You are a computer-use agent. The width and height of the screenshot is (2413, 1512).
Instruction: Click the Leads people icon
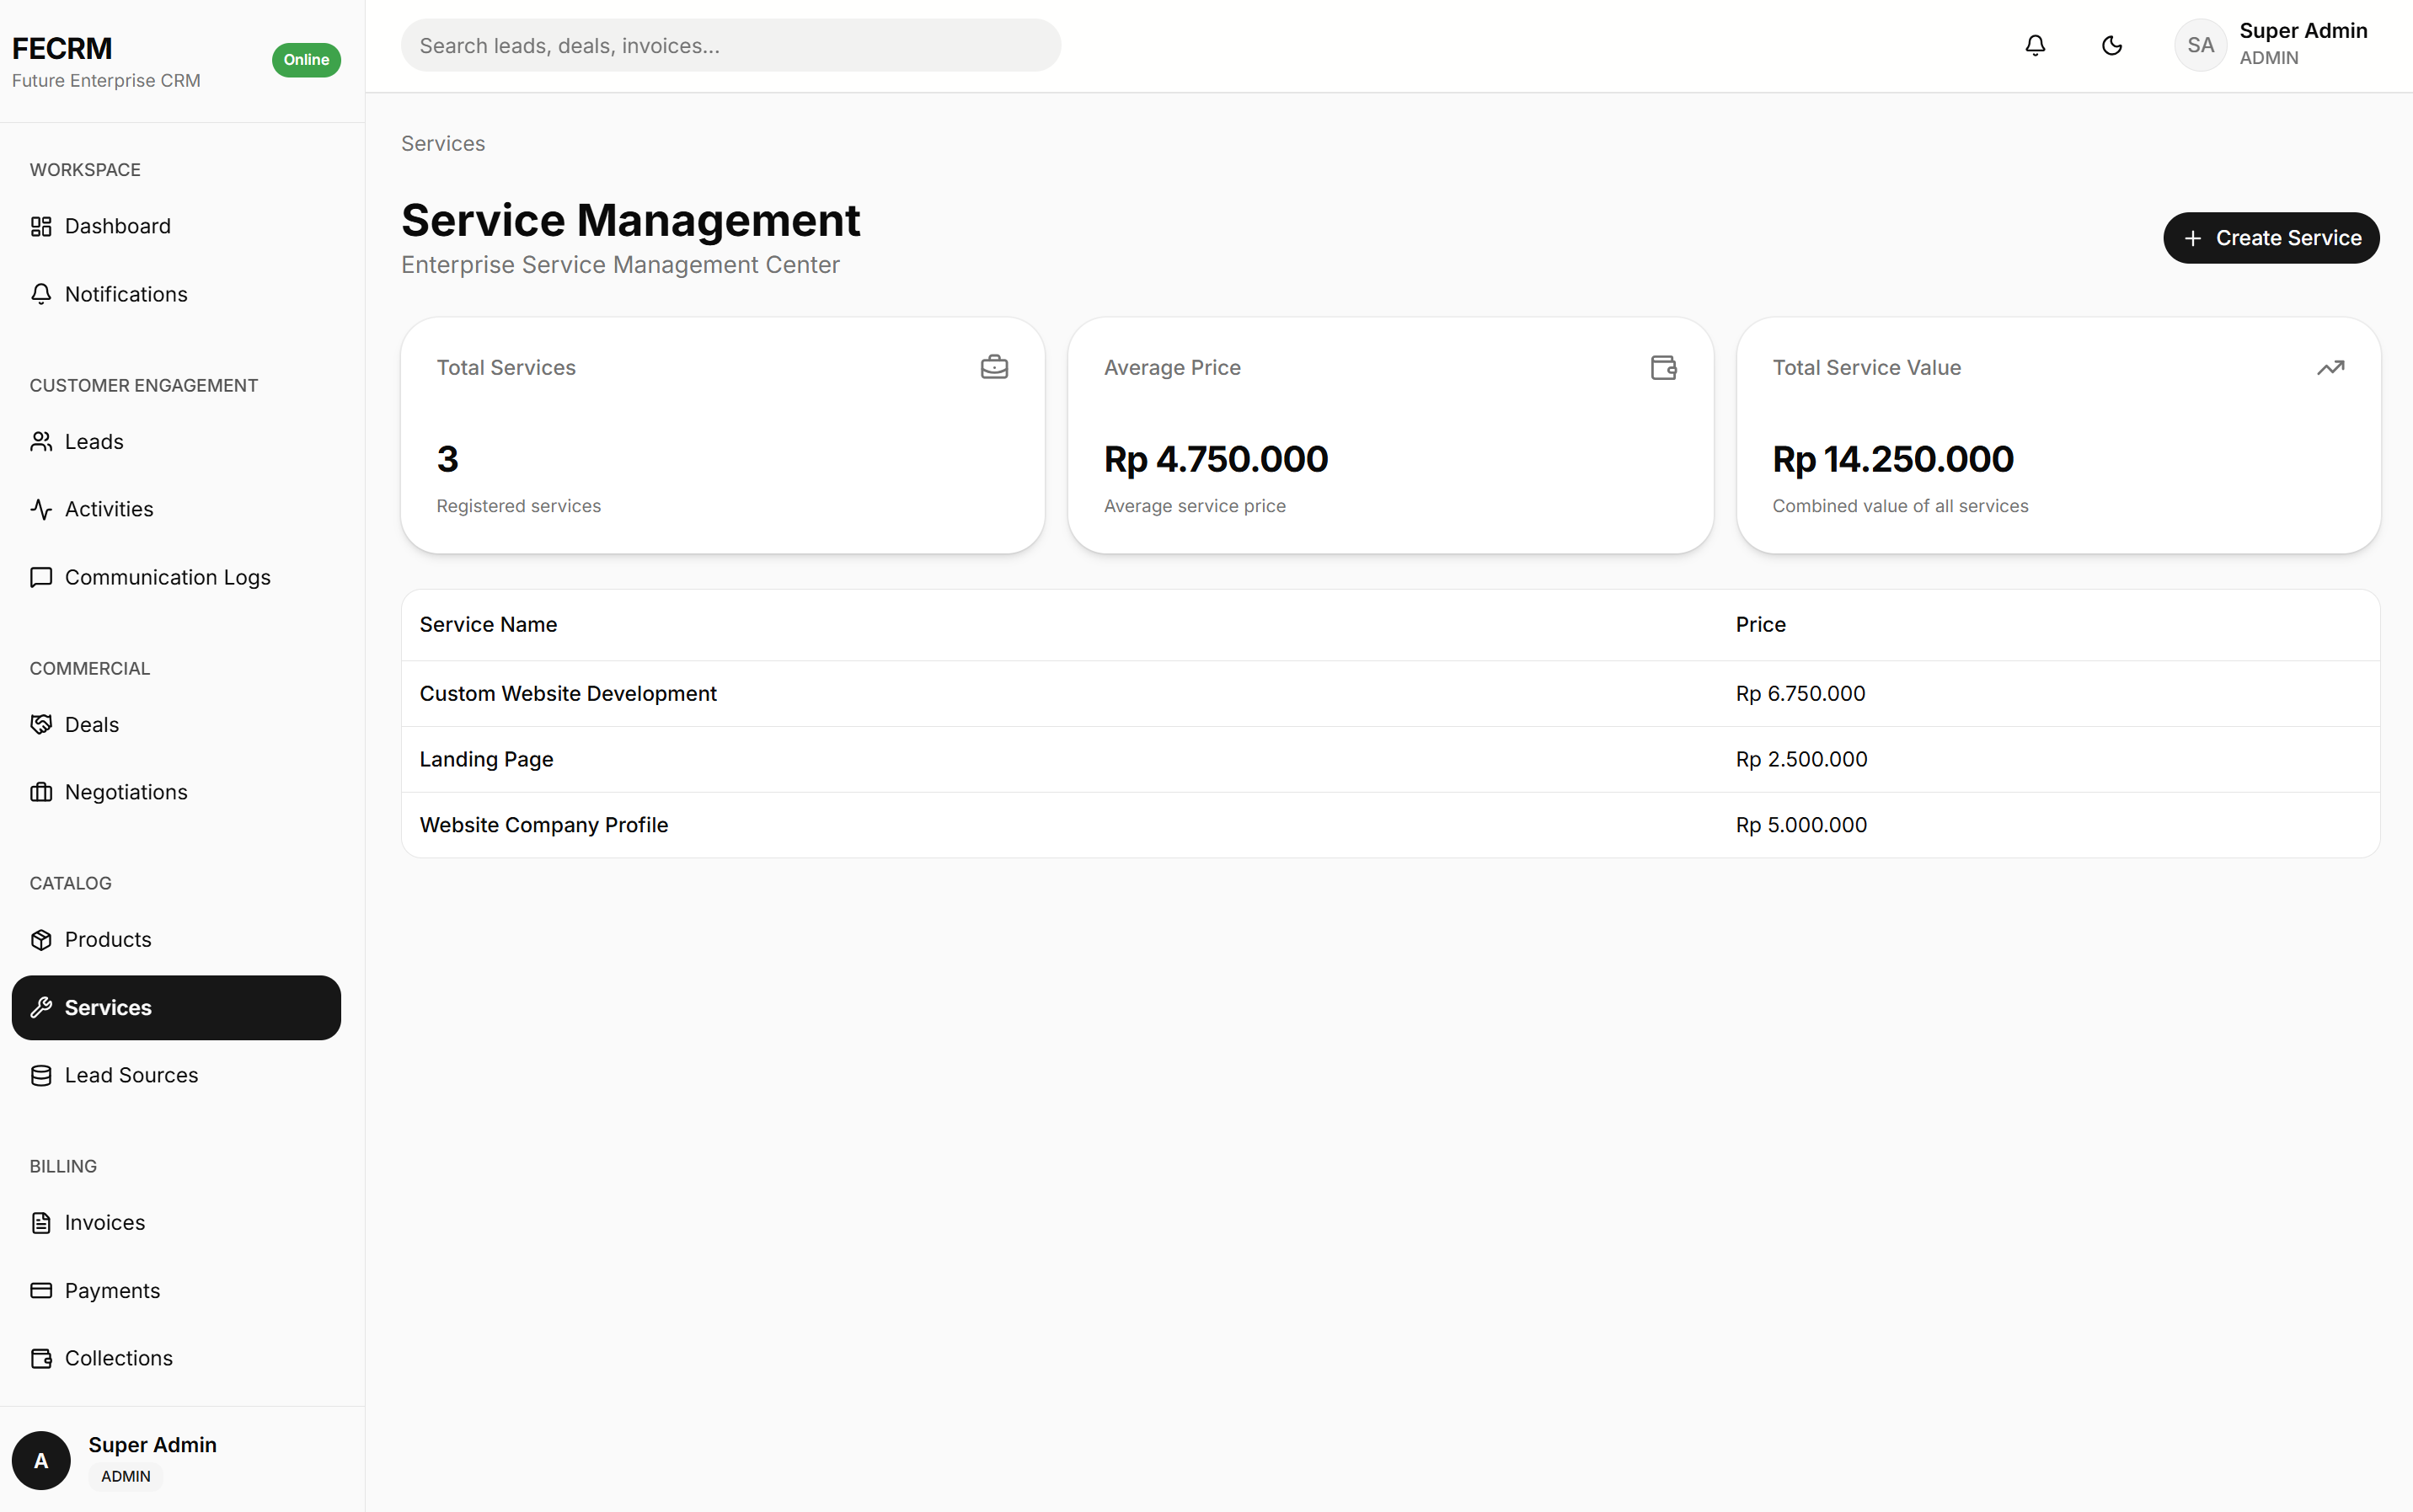coord(41,441)
